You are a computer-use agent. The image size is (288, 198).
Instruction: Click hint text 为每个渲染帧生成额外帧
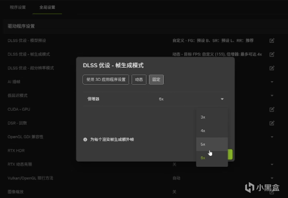click(112, 139)
